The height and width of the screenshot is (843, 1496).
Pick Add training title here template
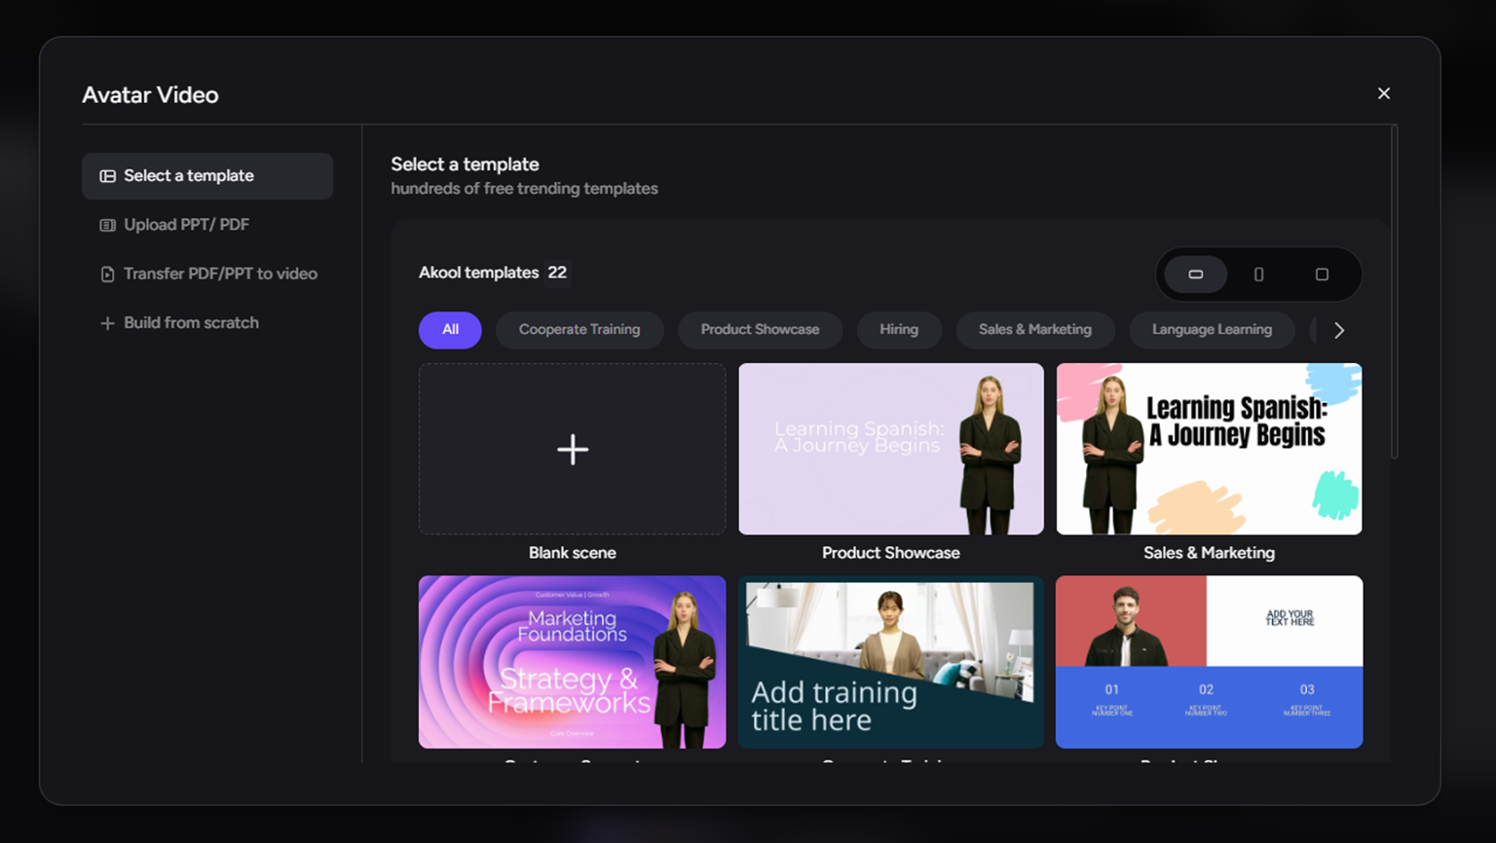tap(891, 662)
